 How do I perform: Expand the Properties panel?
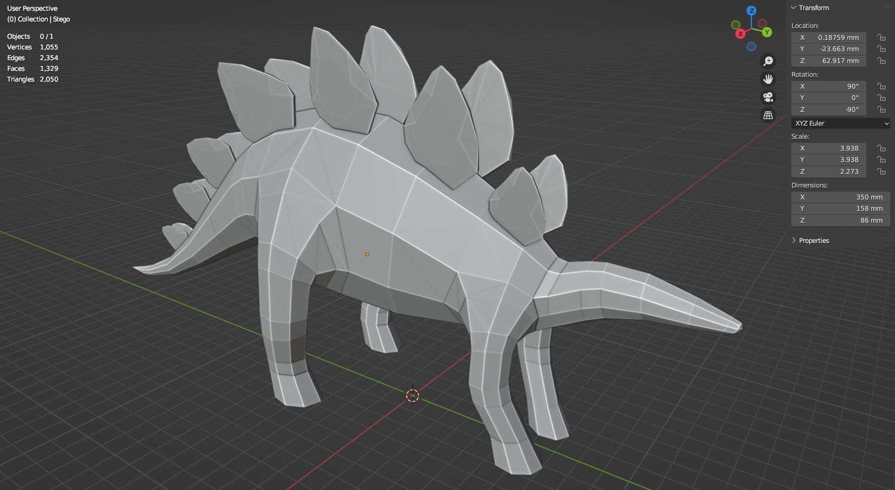[794, 241]
